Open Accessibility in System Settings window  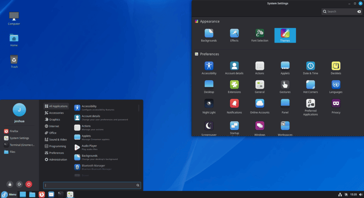pyautogui.click(x=209, y=68)
